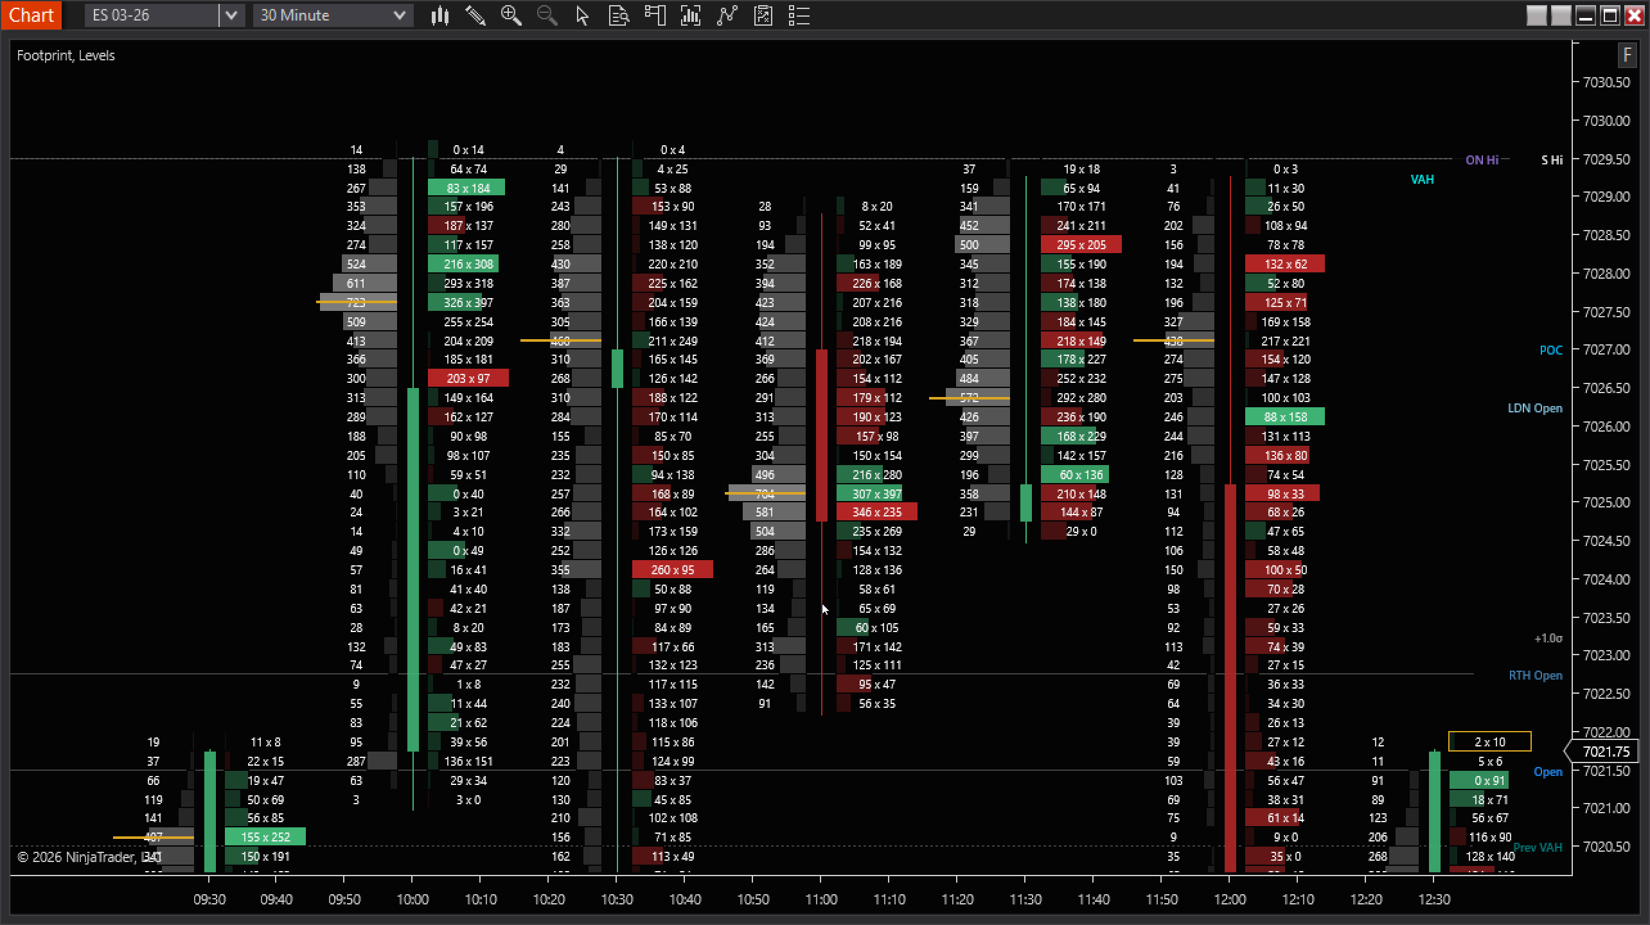This screenshot has width=1650, height=925.
Task: Click the red 203 x 97 footprint cell
Action: [468, 378]
